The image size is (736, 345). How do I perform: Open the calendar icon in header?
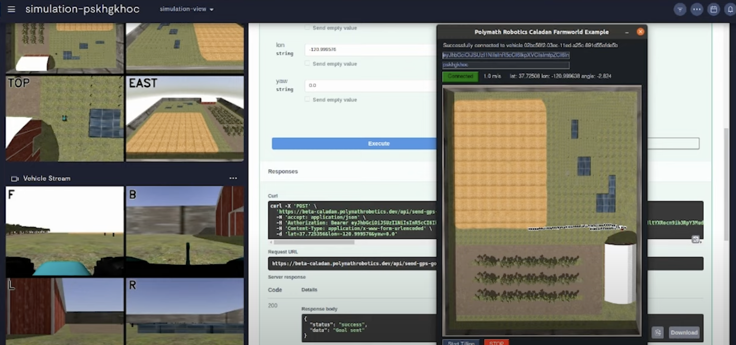point(713,10)
